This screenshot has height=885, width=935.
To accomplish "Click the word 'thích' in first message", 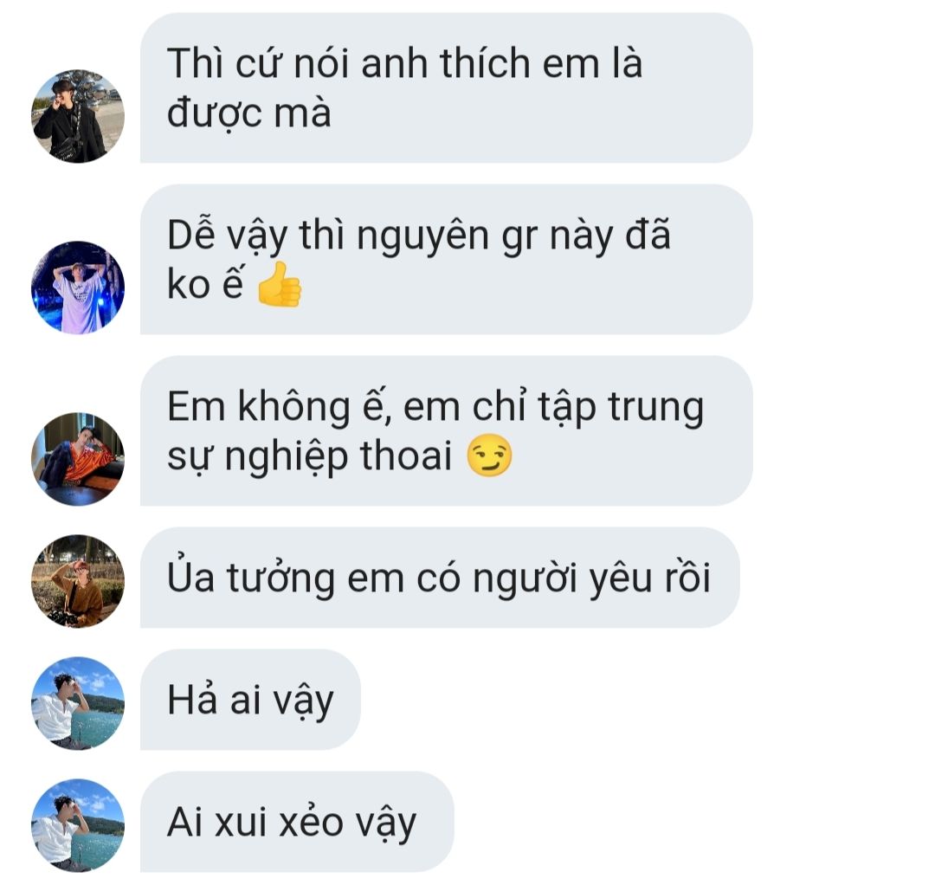I will (485, 62).
